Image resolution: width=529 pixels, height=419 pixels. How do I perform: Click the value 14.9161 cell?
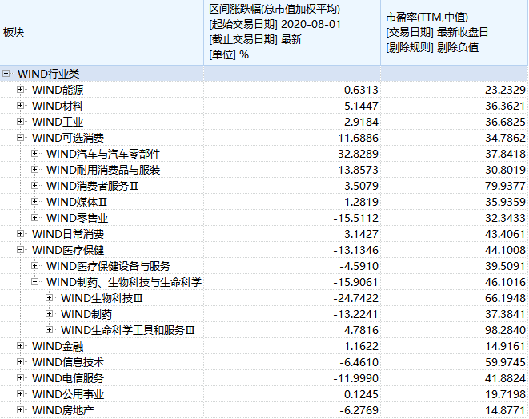[x=454, y=346]
